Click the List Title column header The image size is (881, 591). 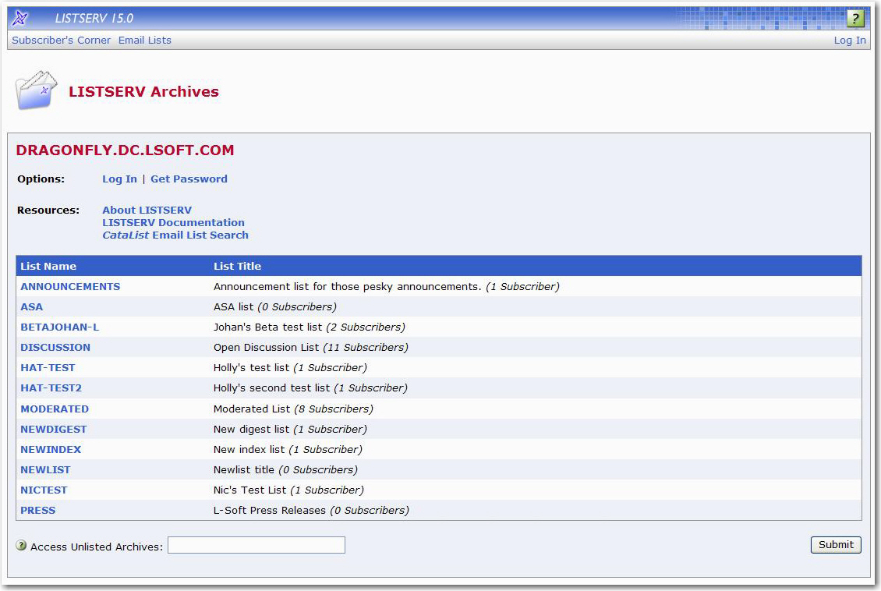(x=237, y=267)
